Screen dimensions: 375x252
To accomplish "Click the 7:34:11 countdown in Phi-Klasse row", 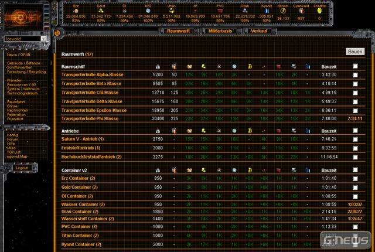I will point(355,118).
